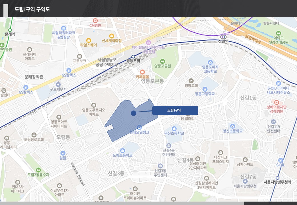297x205 pixels.
Task: Click the 페어필드바이메리어트 hotel icon
Action: click(x=148, y=42)
